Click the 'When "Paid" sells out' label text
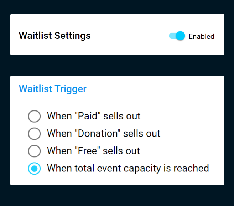The height and width of the screenshot is (206, 234). point(94,116)
